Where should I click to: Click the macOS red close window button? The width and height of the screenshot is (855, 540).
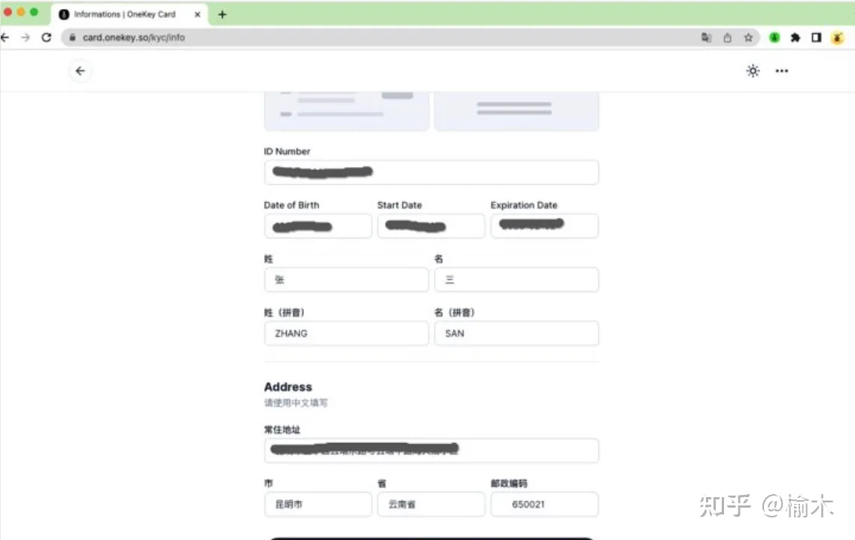[x=8, y=11]
